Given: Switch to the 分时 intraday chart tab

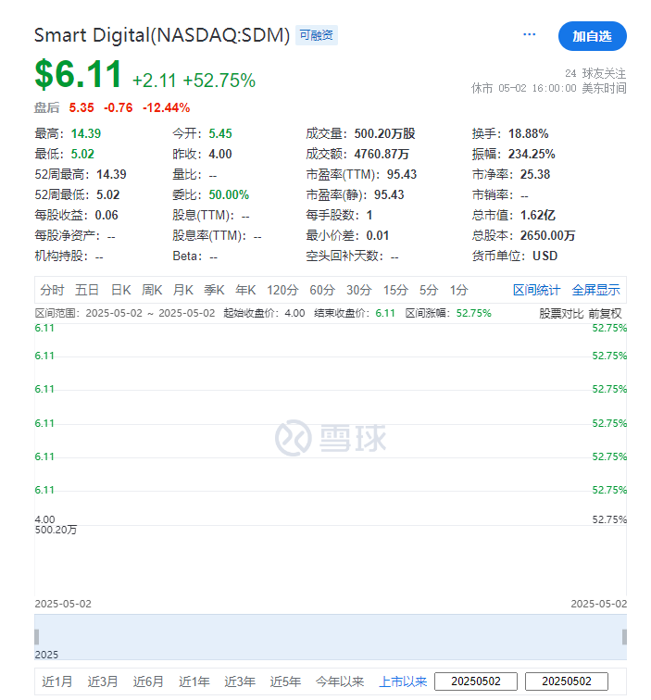Looking at the screenshot, I should (x=52, y=290).
